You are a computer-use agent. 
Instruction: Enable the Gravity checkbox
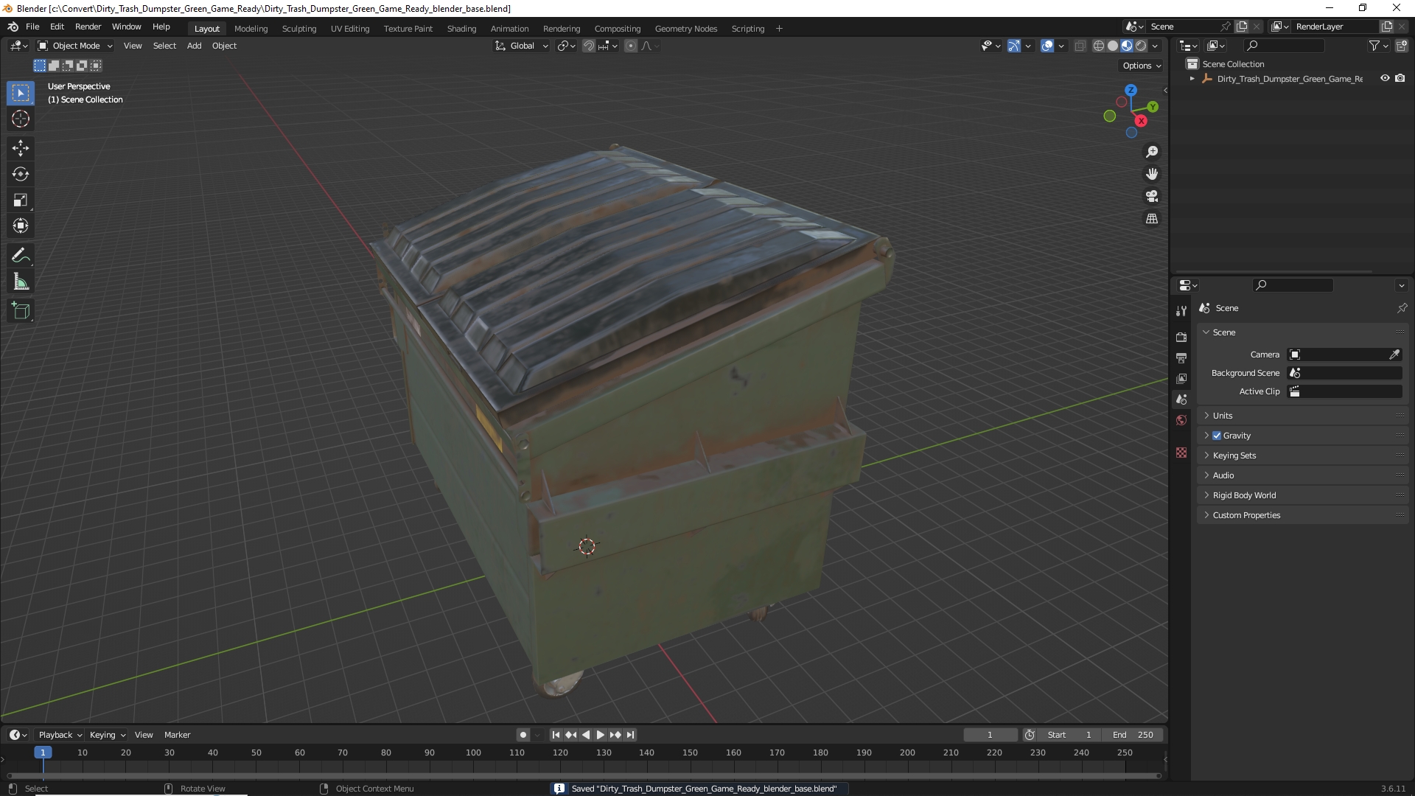tap(1217, 436)
